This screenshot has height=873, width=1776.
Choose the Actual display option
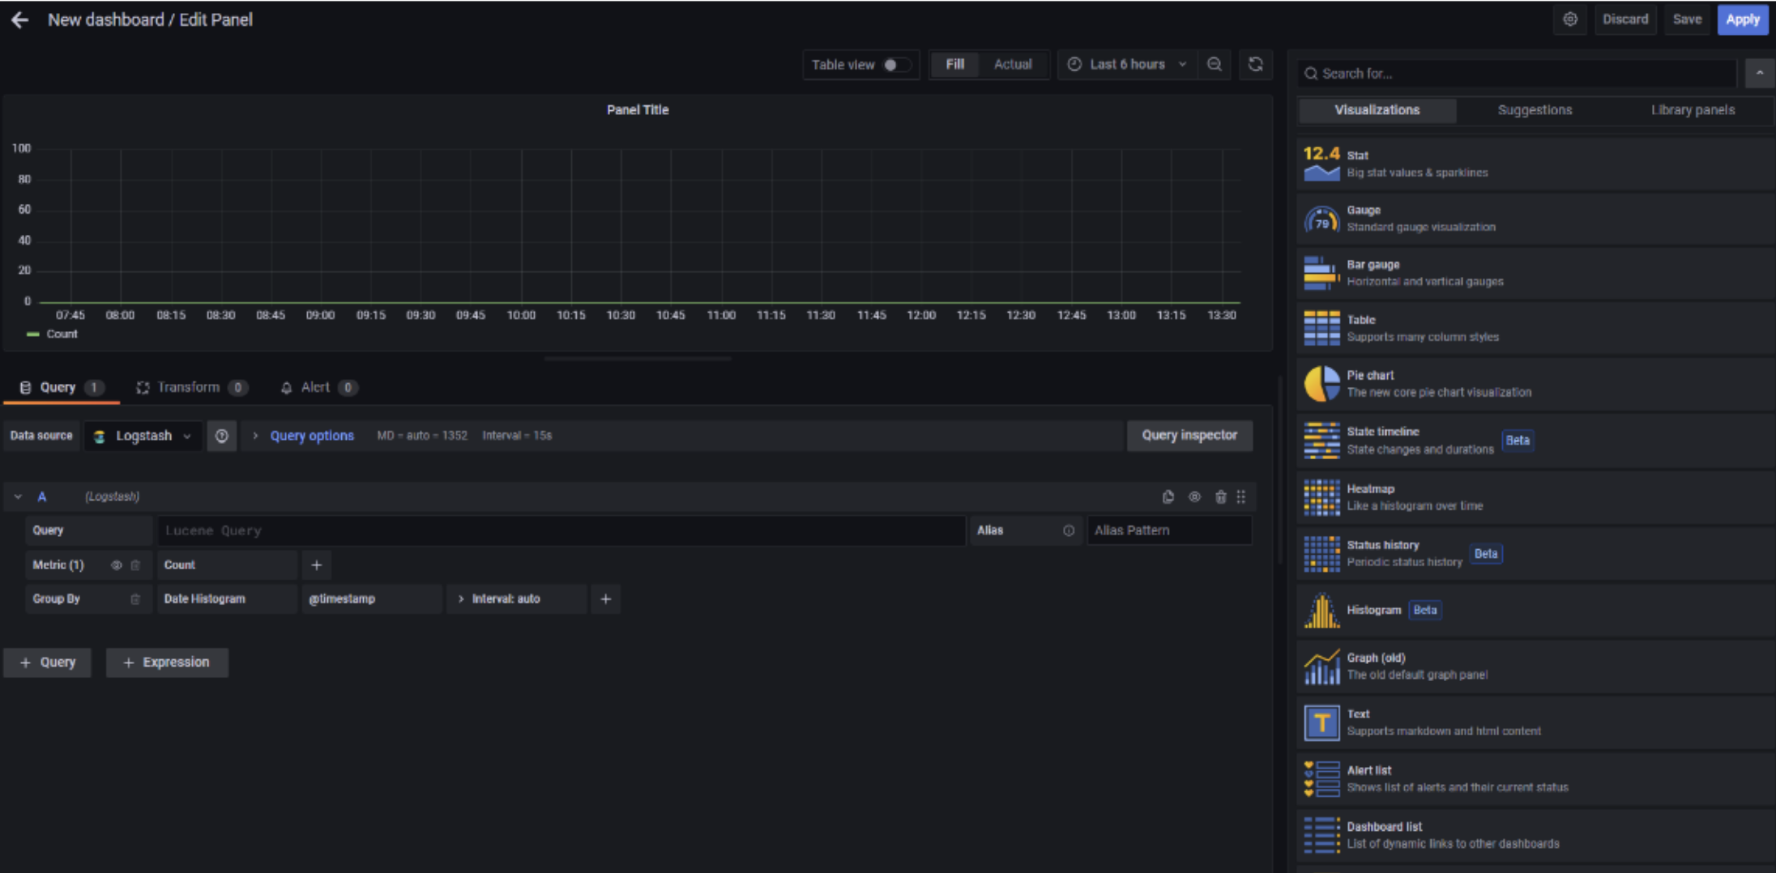click(x=1013, y=65)
